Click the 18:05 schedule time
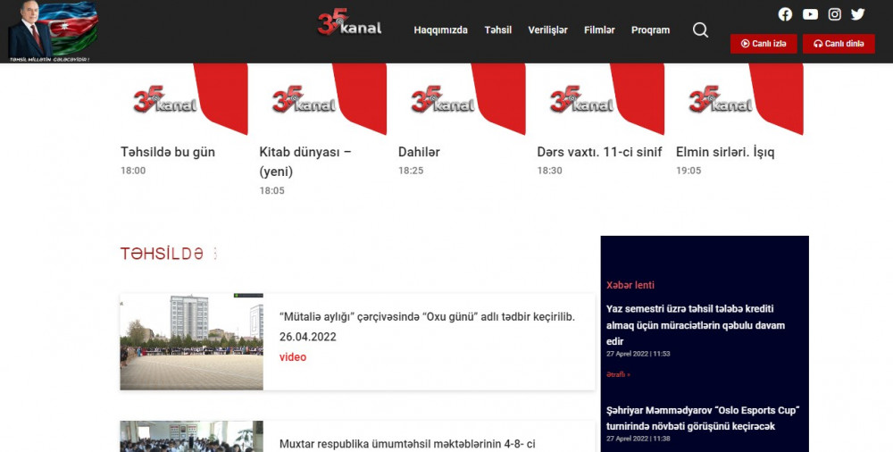The height and width of the screenshot is (452, 893). (271, 190)
